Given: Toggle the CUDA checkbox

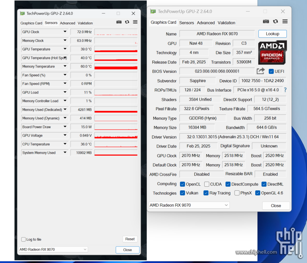Looking at the screenshot, I should (206, 184).
